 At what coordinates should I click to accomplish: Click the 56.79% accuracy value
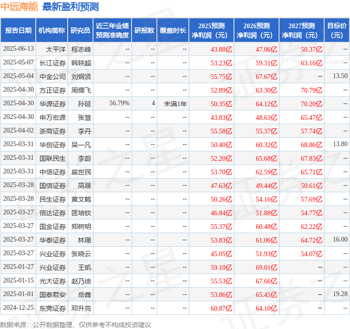(x=119, y=103)
